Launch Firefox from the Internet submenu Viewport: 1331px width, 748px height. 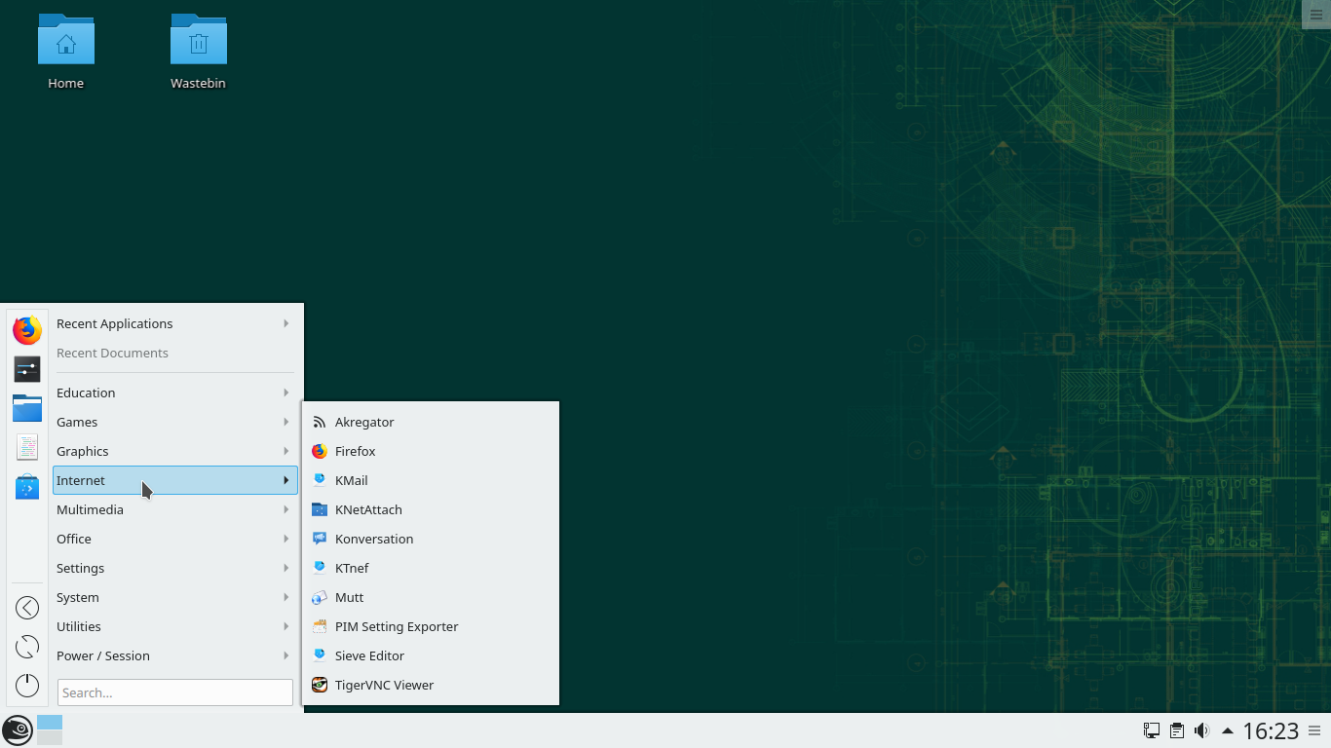pos(356,451)
